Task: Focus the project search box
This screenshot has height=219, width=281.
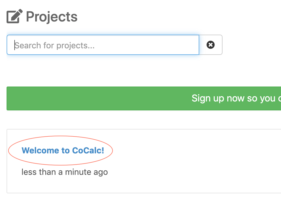Action: [x=103, y=45]
